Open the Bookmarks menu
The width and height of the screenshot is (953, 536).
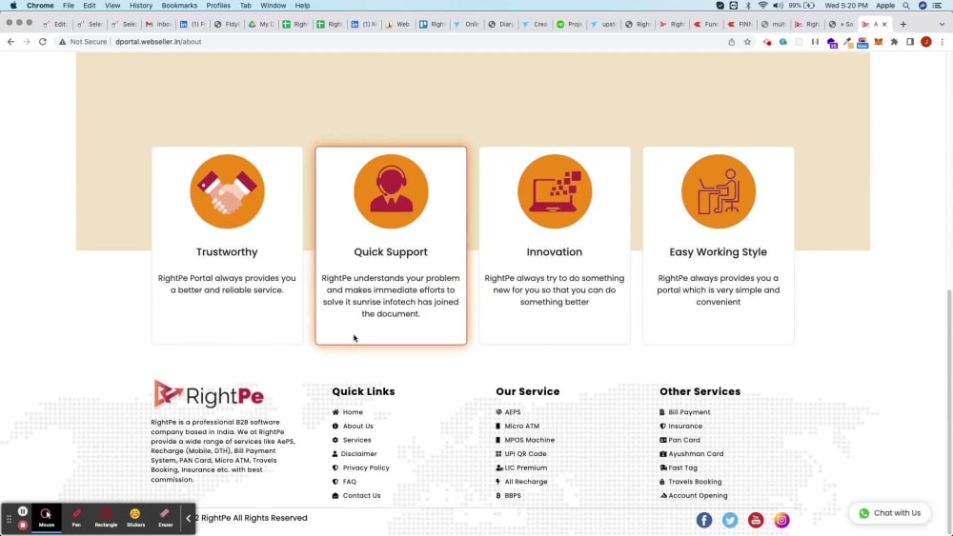tap(179, 6)
